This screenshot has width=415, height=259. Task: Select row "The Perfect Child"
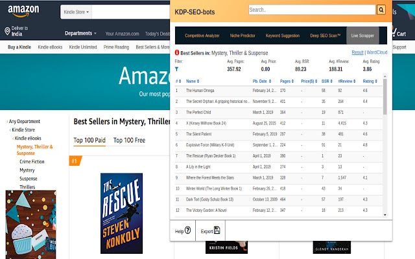pos(279,112)
